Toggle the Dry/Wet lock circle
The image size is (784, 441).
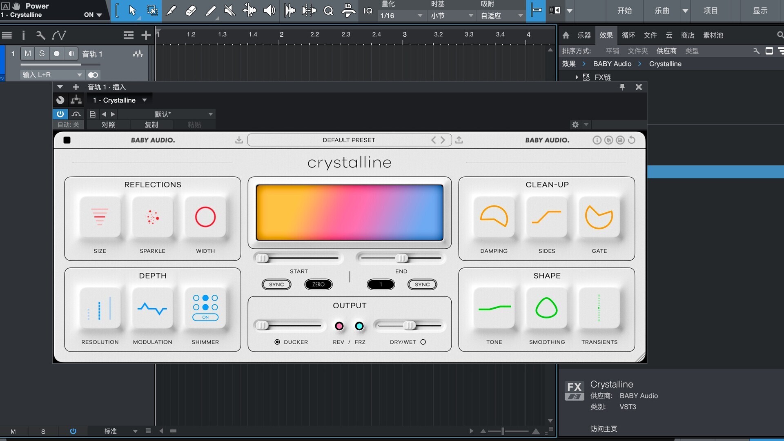pyautogui.click(x=423, y=342)
